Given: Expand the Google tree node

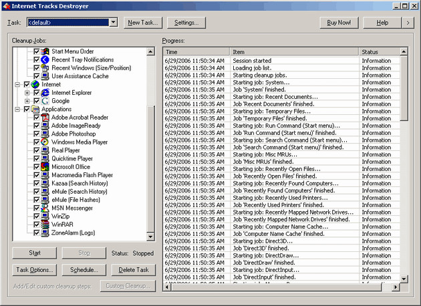Looking at the screenshot, I should [x=27, y=101].
